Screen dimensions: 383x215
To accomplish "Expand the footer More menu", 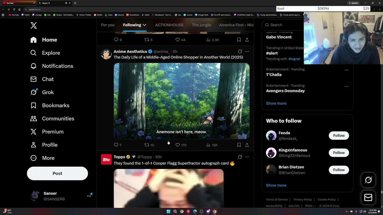I will tap(310, 206).
